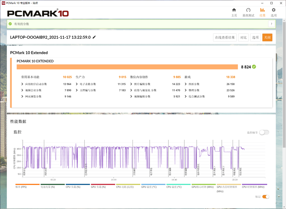
Task: Click the green valid score checkmark icon
Action: (10, 24)
